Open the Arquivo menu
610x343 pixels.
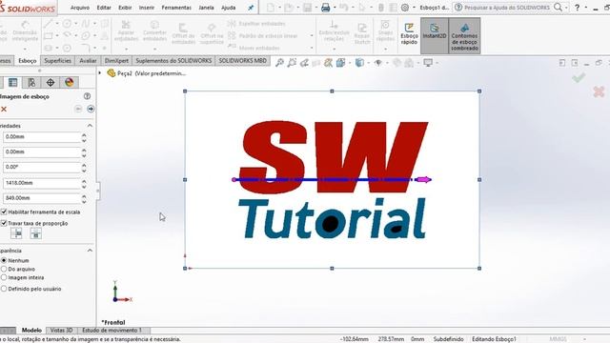pyautogui.click(x=80, y=8)
